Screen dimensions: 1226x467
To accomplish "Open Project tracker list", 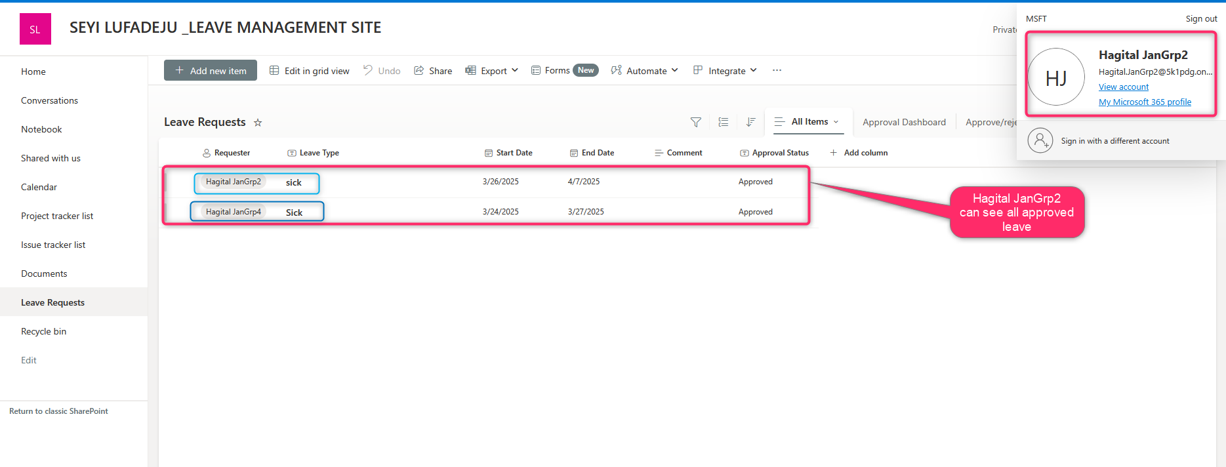I will click(57, 216).
